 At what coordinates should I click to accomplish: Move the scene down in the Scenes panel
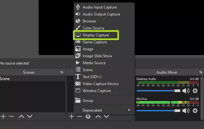coord(30,116)
